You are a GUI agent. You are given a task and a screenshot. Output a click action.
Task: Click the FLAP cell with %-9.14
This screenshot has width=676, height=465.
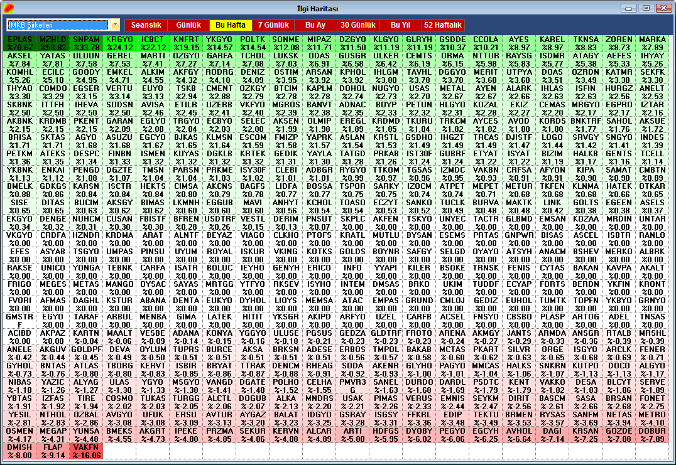(x=53, y=452)
